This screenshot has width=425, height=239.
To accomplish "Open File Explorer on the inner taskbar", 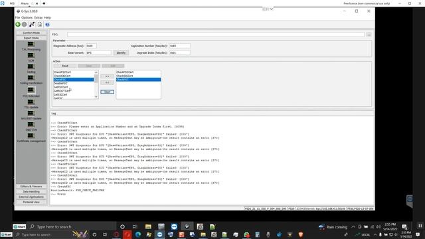I will pyautogui.click(x=148, y=226).
